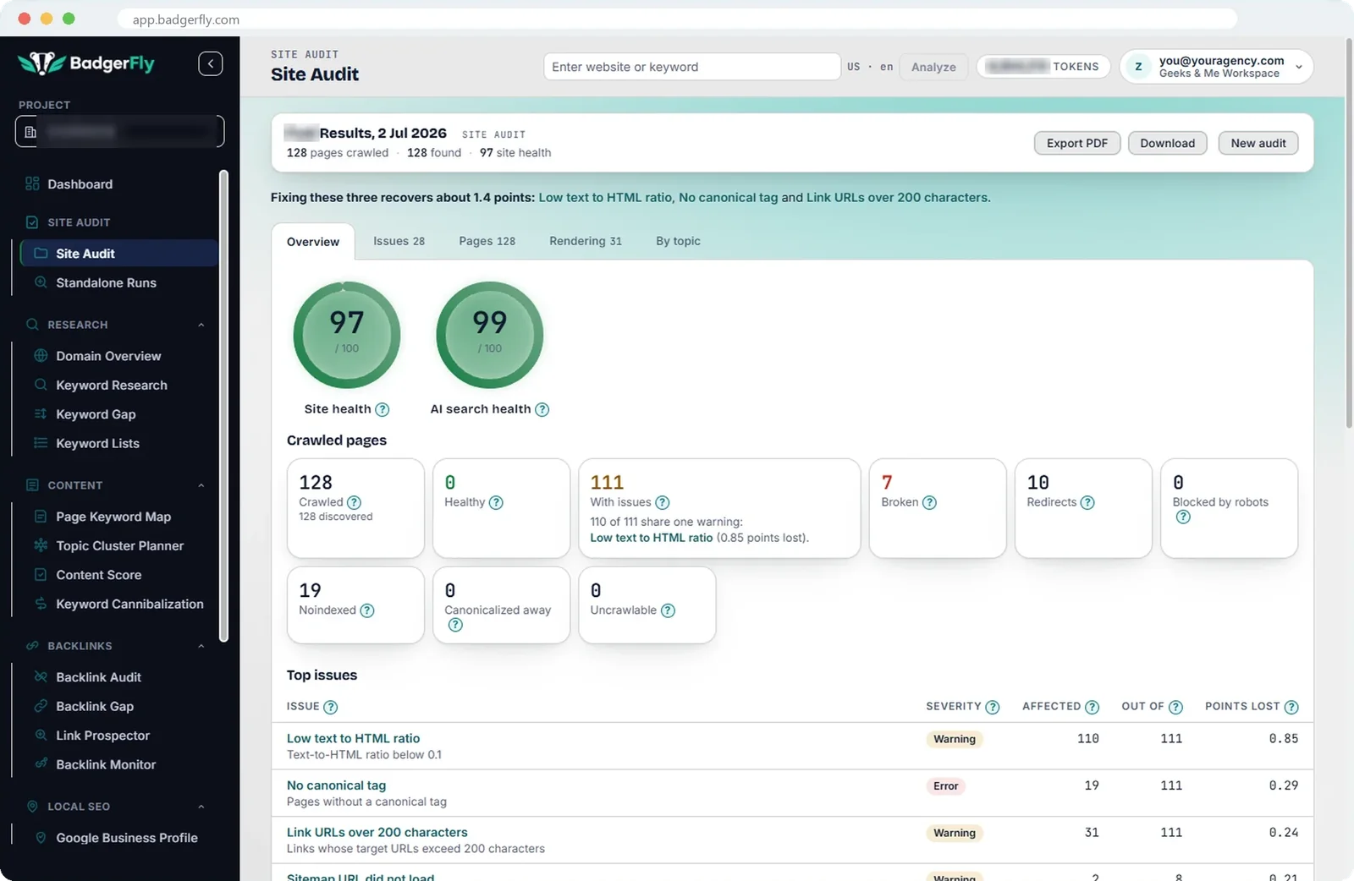Screen dimensions: 1354x881
Task: Open the Dashboard grid icon
Action: point(32,184)
